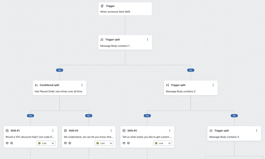Image resolution: width=265 pixels, height=159 pixels.
Task: Select the SMS #1 message preview text
Action: 30,137
